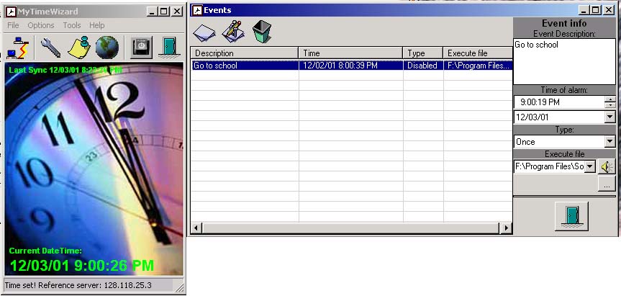
Task: Select the "Go to school" event row
Action: (245, 66)
